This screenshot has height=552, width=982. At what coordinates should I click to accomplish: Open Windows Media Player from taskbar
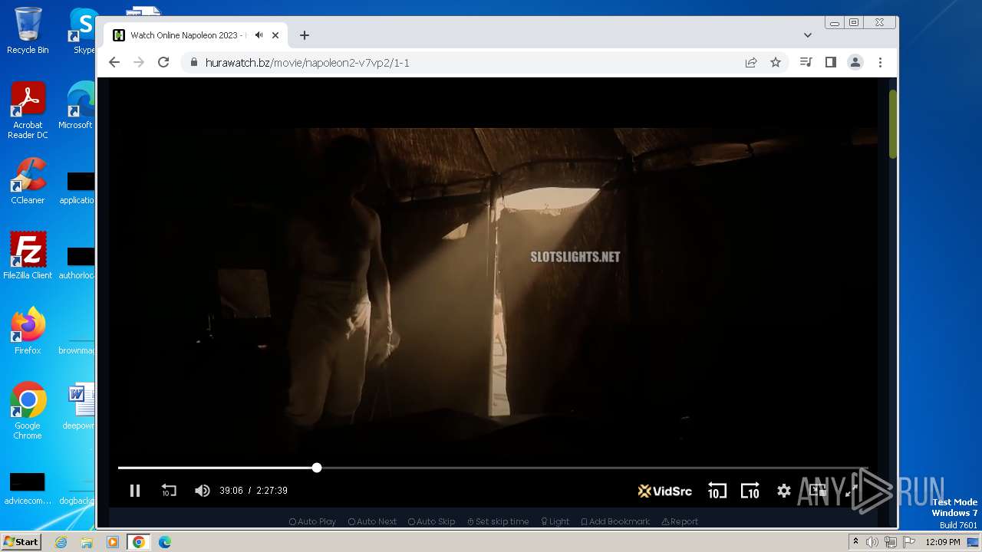tap(112, 542)
